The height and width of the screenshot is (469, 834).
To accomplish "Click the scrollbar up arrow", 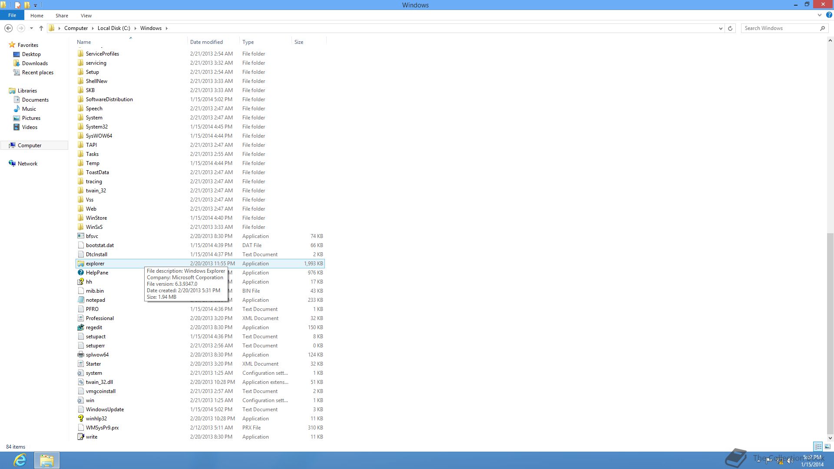I will [x=830, y=41].
